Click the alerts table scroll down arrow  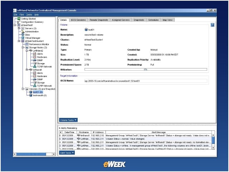pos(213,148)
